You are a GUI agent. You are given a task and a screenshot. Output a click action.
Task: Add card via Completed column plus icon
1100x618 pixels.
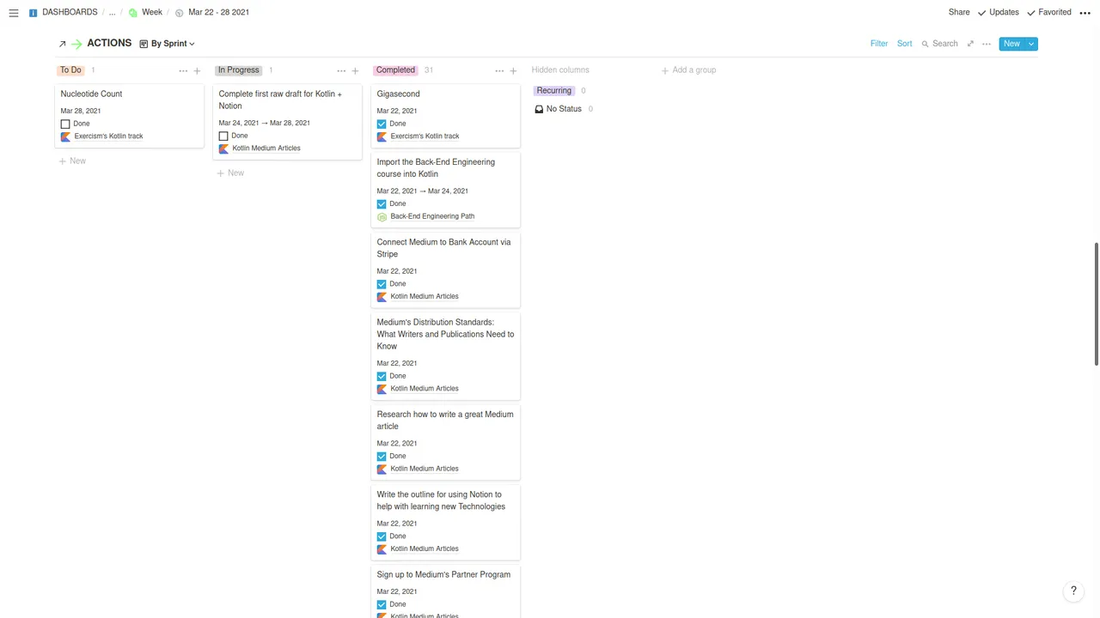coord(513,70)
